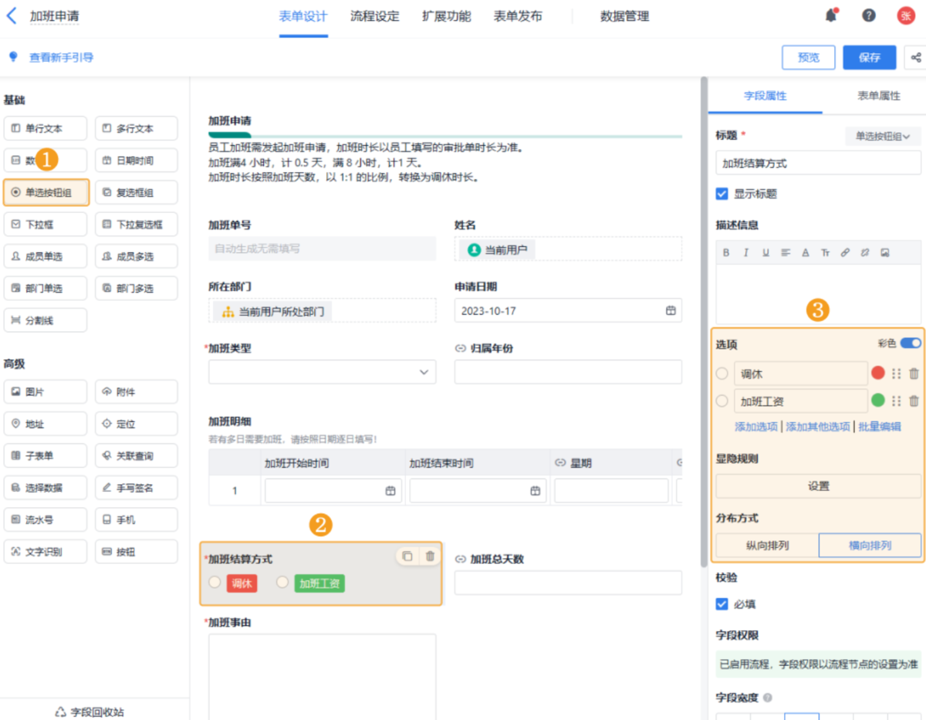Uncheck the 显示标题 checkbox

tap(722, 194)
